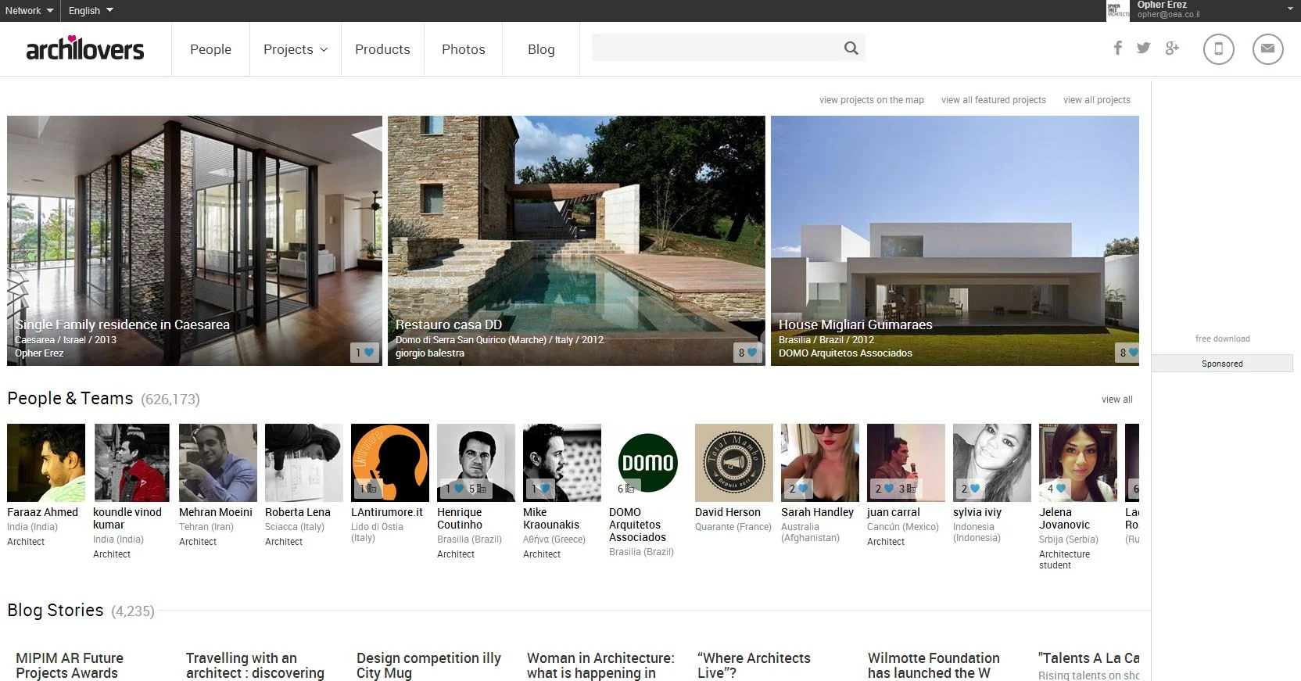The height and width of the screenshot is (681, 1301).
Task: Open the mail envelope icon
Action: pos(1267,48)
